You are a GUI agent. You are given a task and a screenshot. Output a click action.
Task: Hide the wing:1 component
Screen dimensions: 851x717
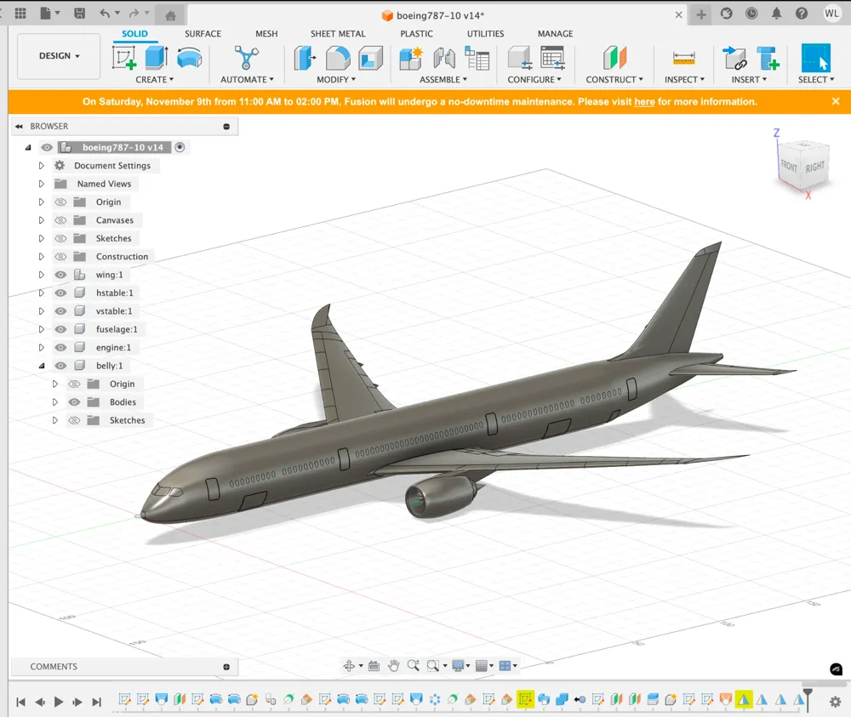pyautogui.click(x=60, y=274)
